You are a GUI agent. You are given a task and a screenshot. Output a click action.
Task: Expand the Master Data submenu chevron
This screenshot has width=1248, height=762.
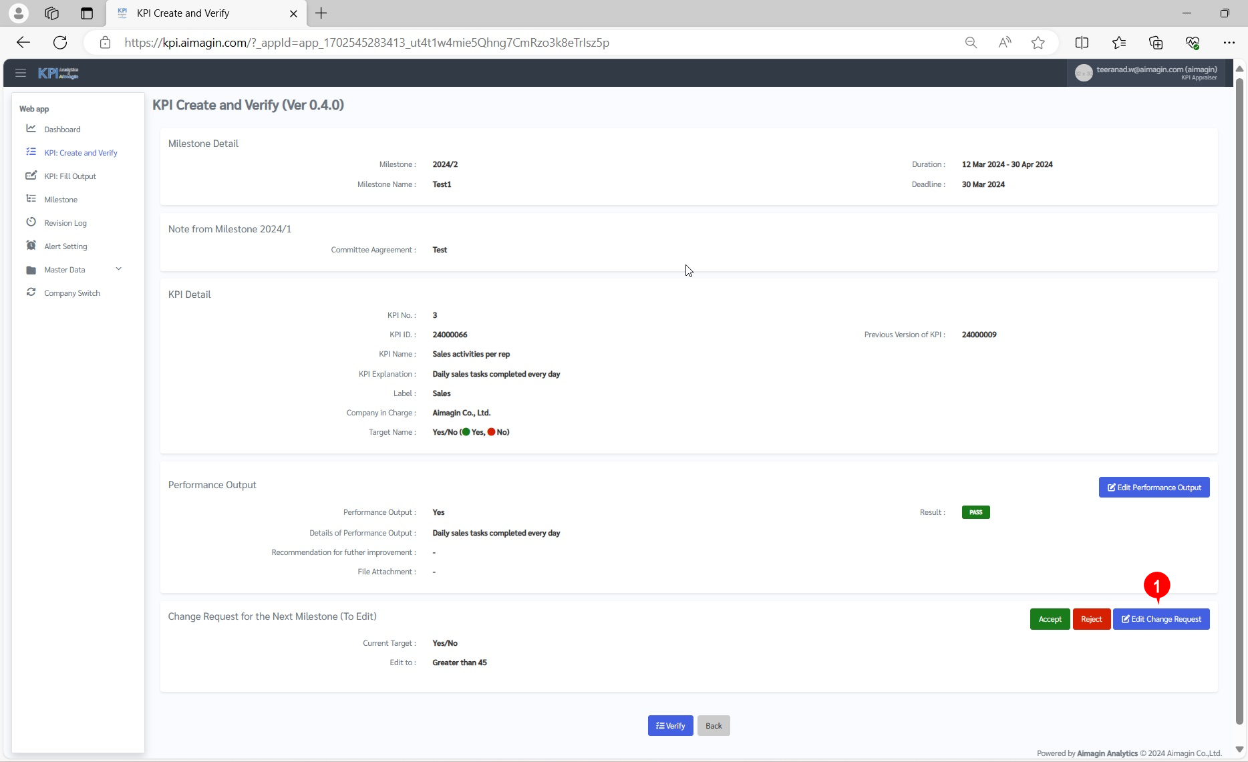(118, 269)
